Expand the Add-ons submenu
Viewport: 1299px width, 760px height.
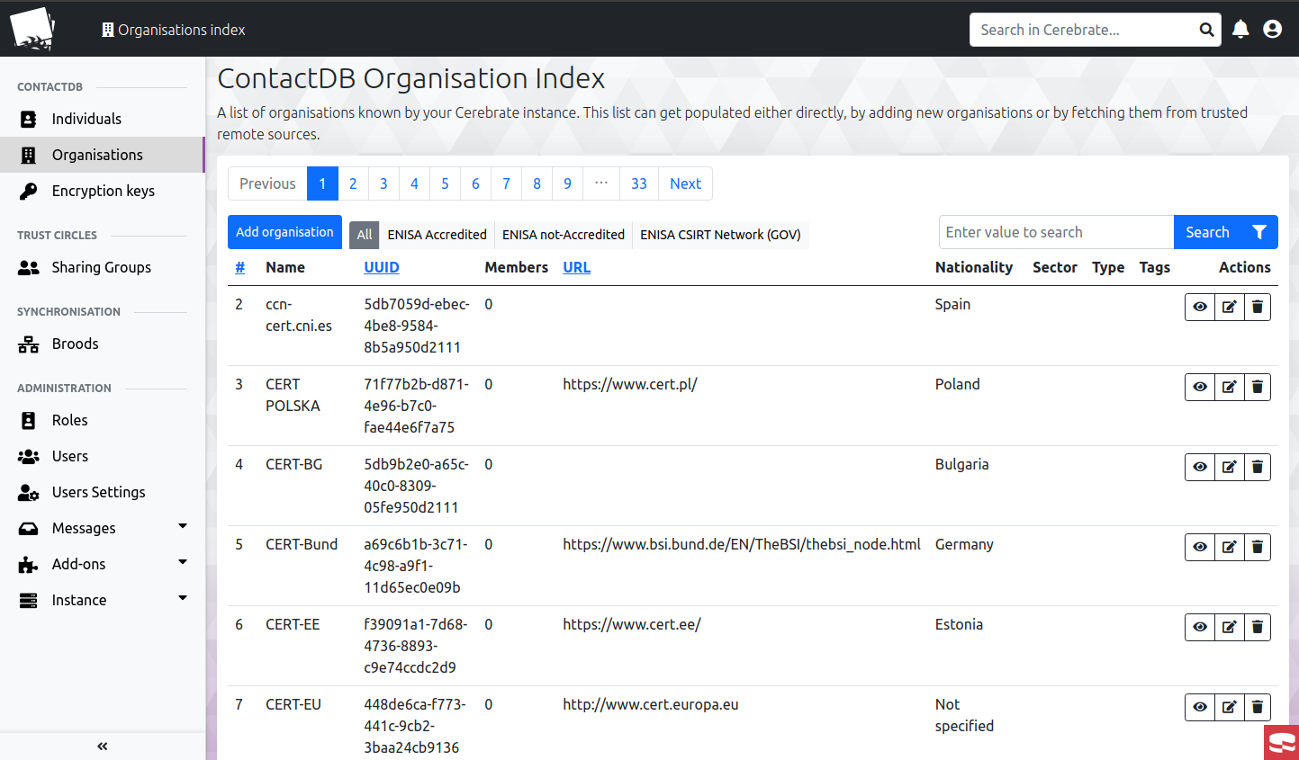pos(183,562)
